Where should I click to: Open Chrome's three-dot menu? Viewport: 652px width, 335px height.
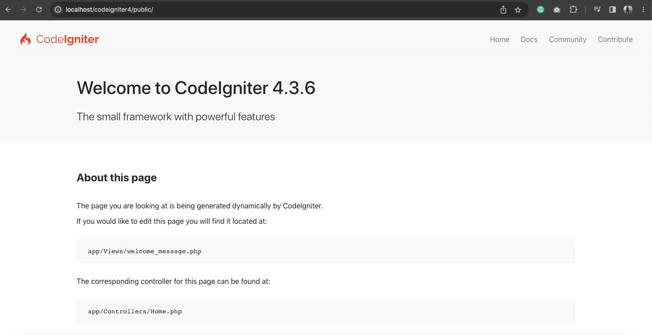pos(643,9)
